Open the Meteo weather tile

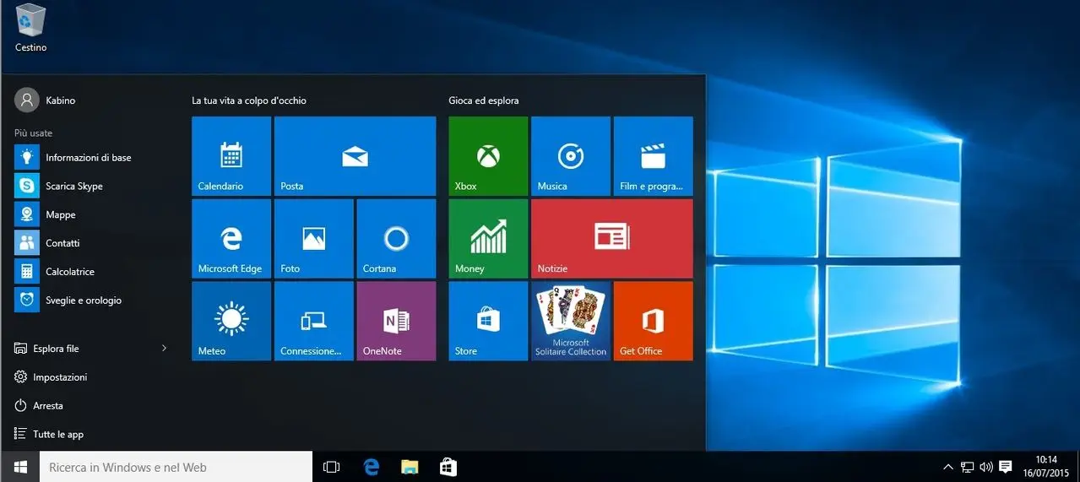(231, 321)
